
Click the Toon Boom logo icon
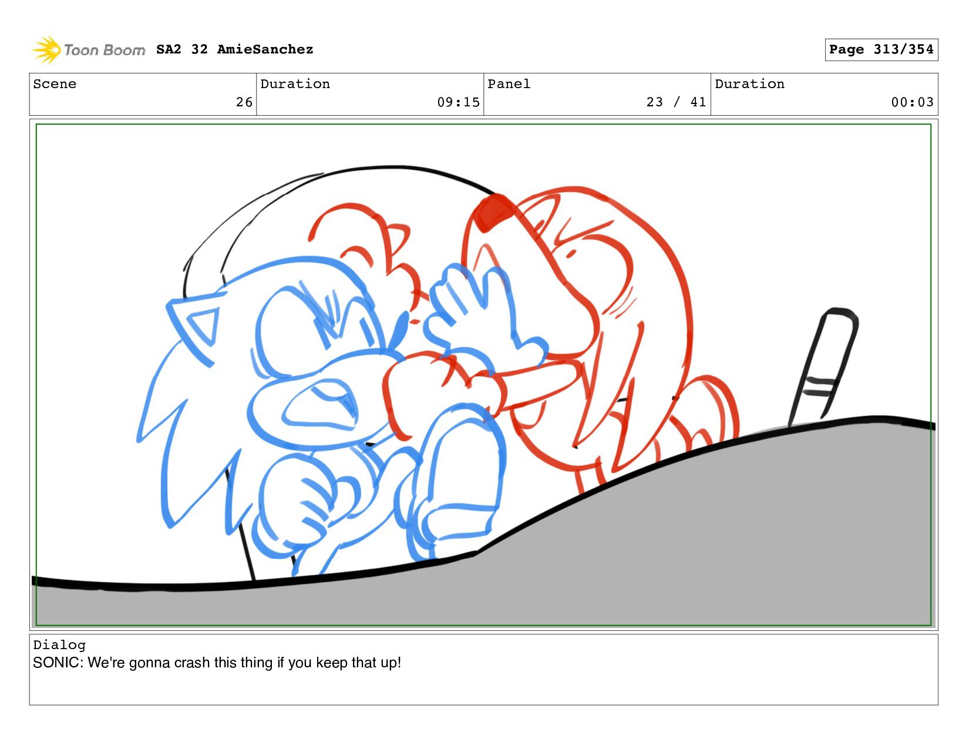click(46, 49)
